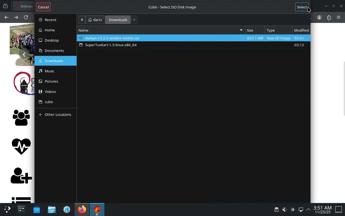The height and width of the screenshot is (216, 345).
Task: Open the software store in the taskbar
Action: (37, 209)
